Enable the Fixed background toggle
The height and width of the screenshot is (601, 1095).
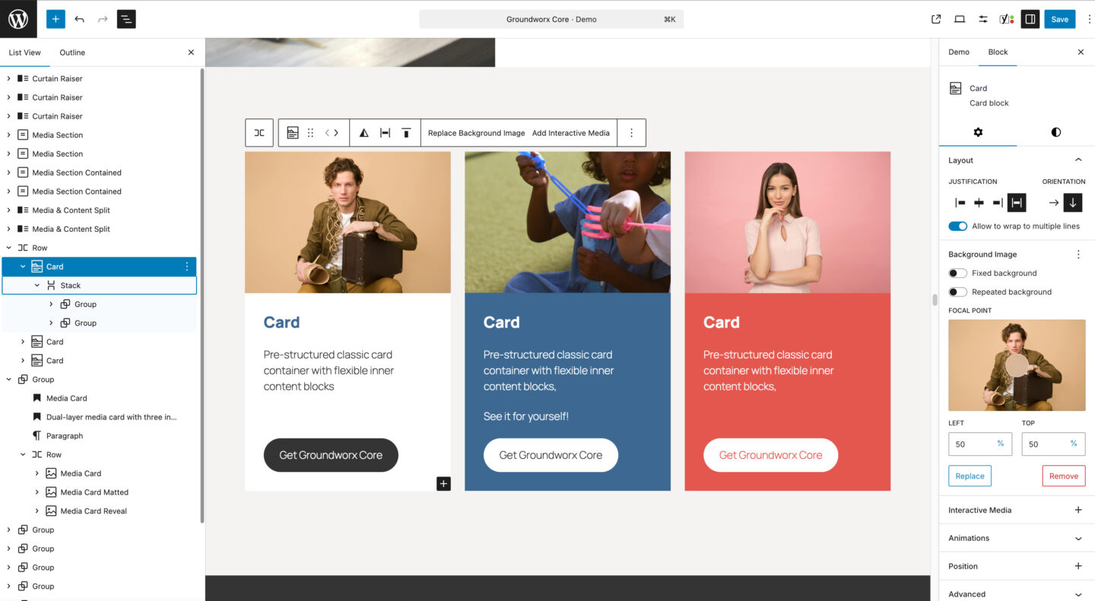click(957, 274)
